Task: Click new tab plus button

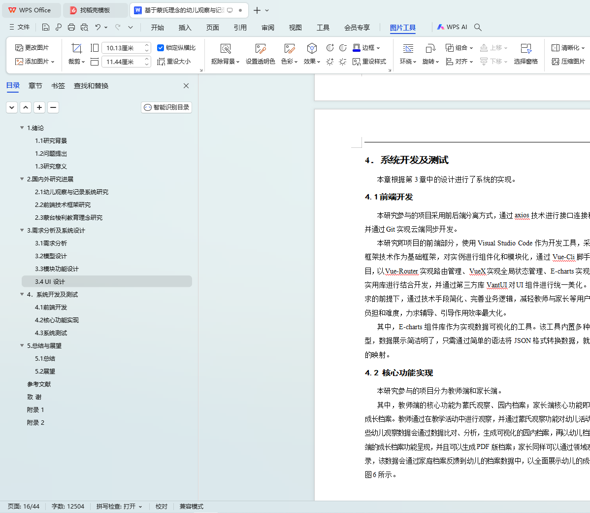Action: tap(257, 10)
